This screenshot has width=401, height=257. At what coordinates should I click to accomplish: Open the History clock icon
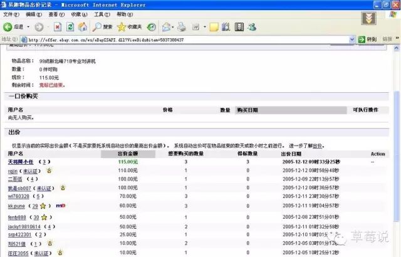(151, 27)
